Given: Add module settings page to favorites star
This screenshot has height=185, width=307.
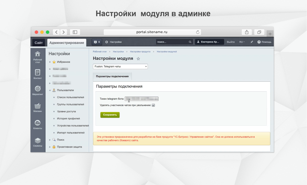Looking at the screenshot, I should pos(138,59).
